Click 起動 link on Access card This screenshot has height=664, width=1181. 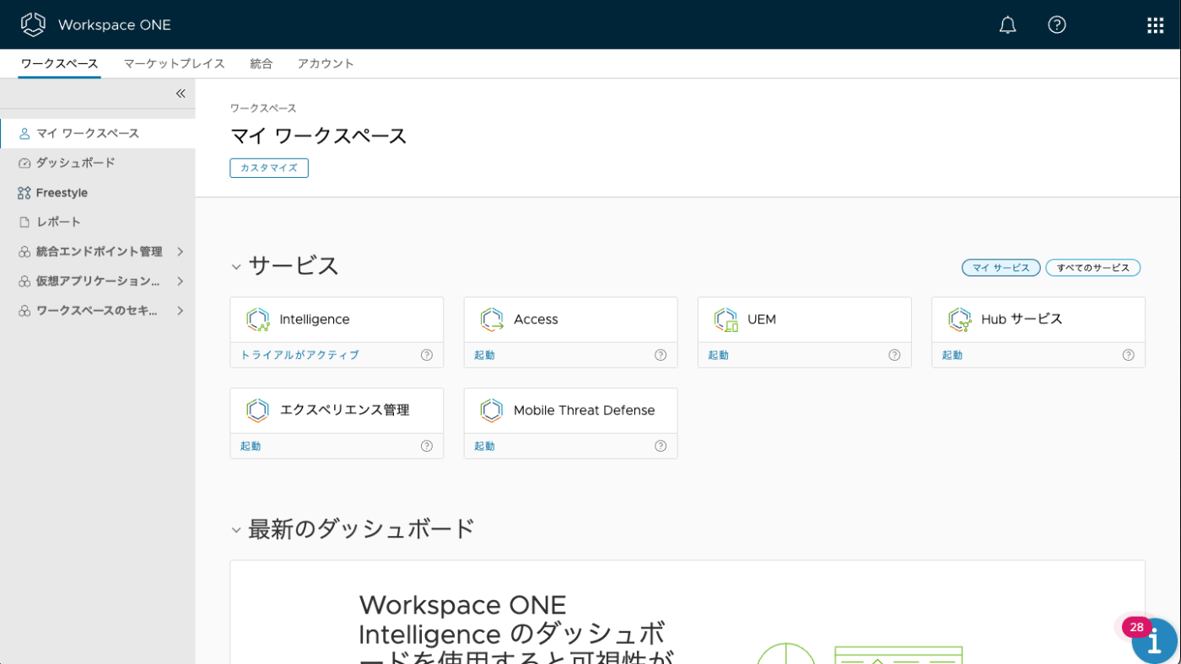click(484, 355)
